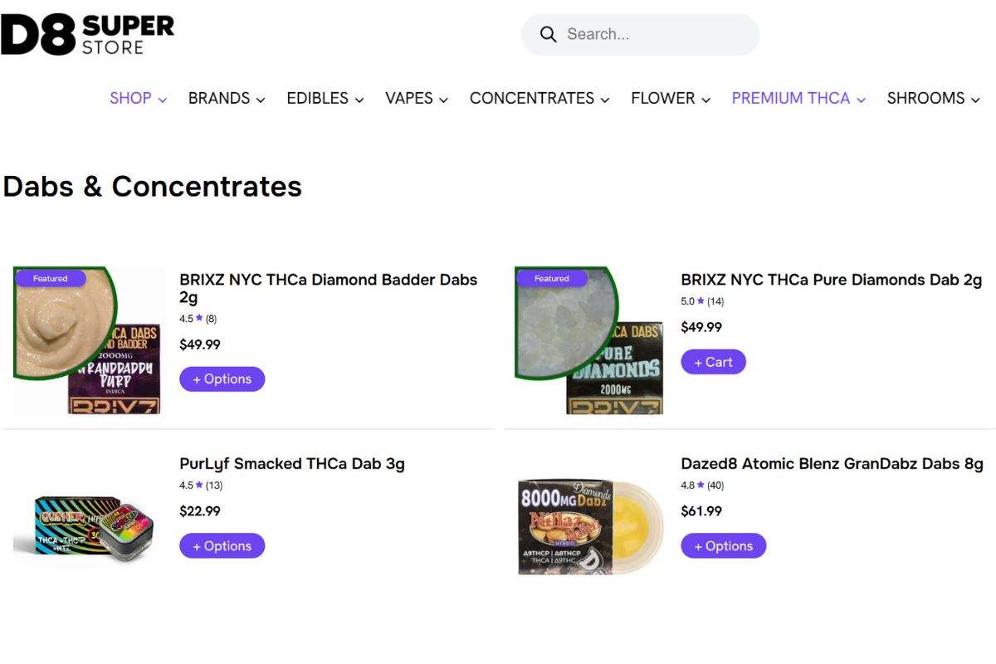Image resolution: width=996 pixels, height=664 pixels.
Task: Open the SHROOMS dropdown
Action: (977, 98)
